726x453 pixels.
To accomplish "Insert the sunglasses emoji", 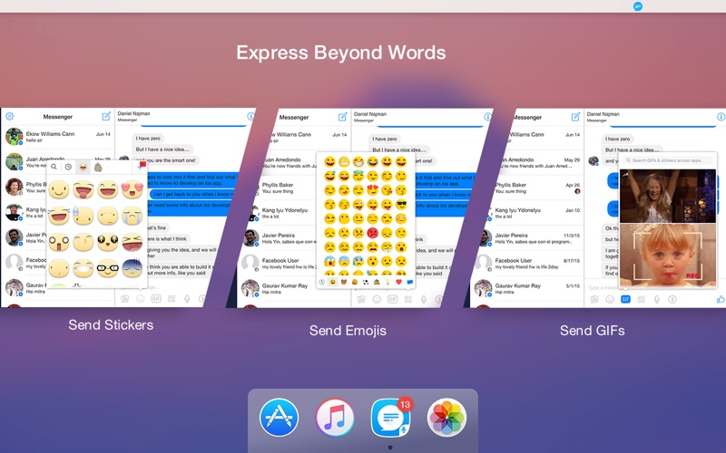I will pos(401,205).
